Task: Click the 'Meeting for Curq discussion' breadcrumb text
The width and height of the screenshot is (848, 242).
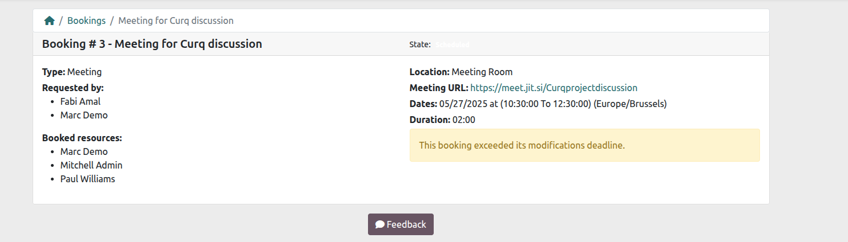Action: (175, 20)
